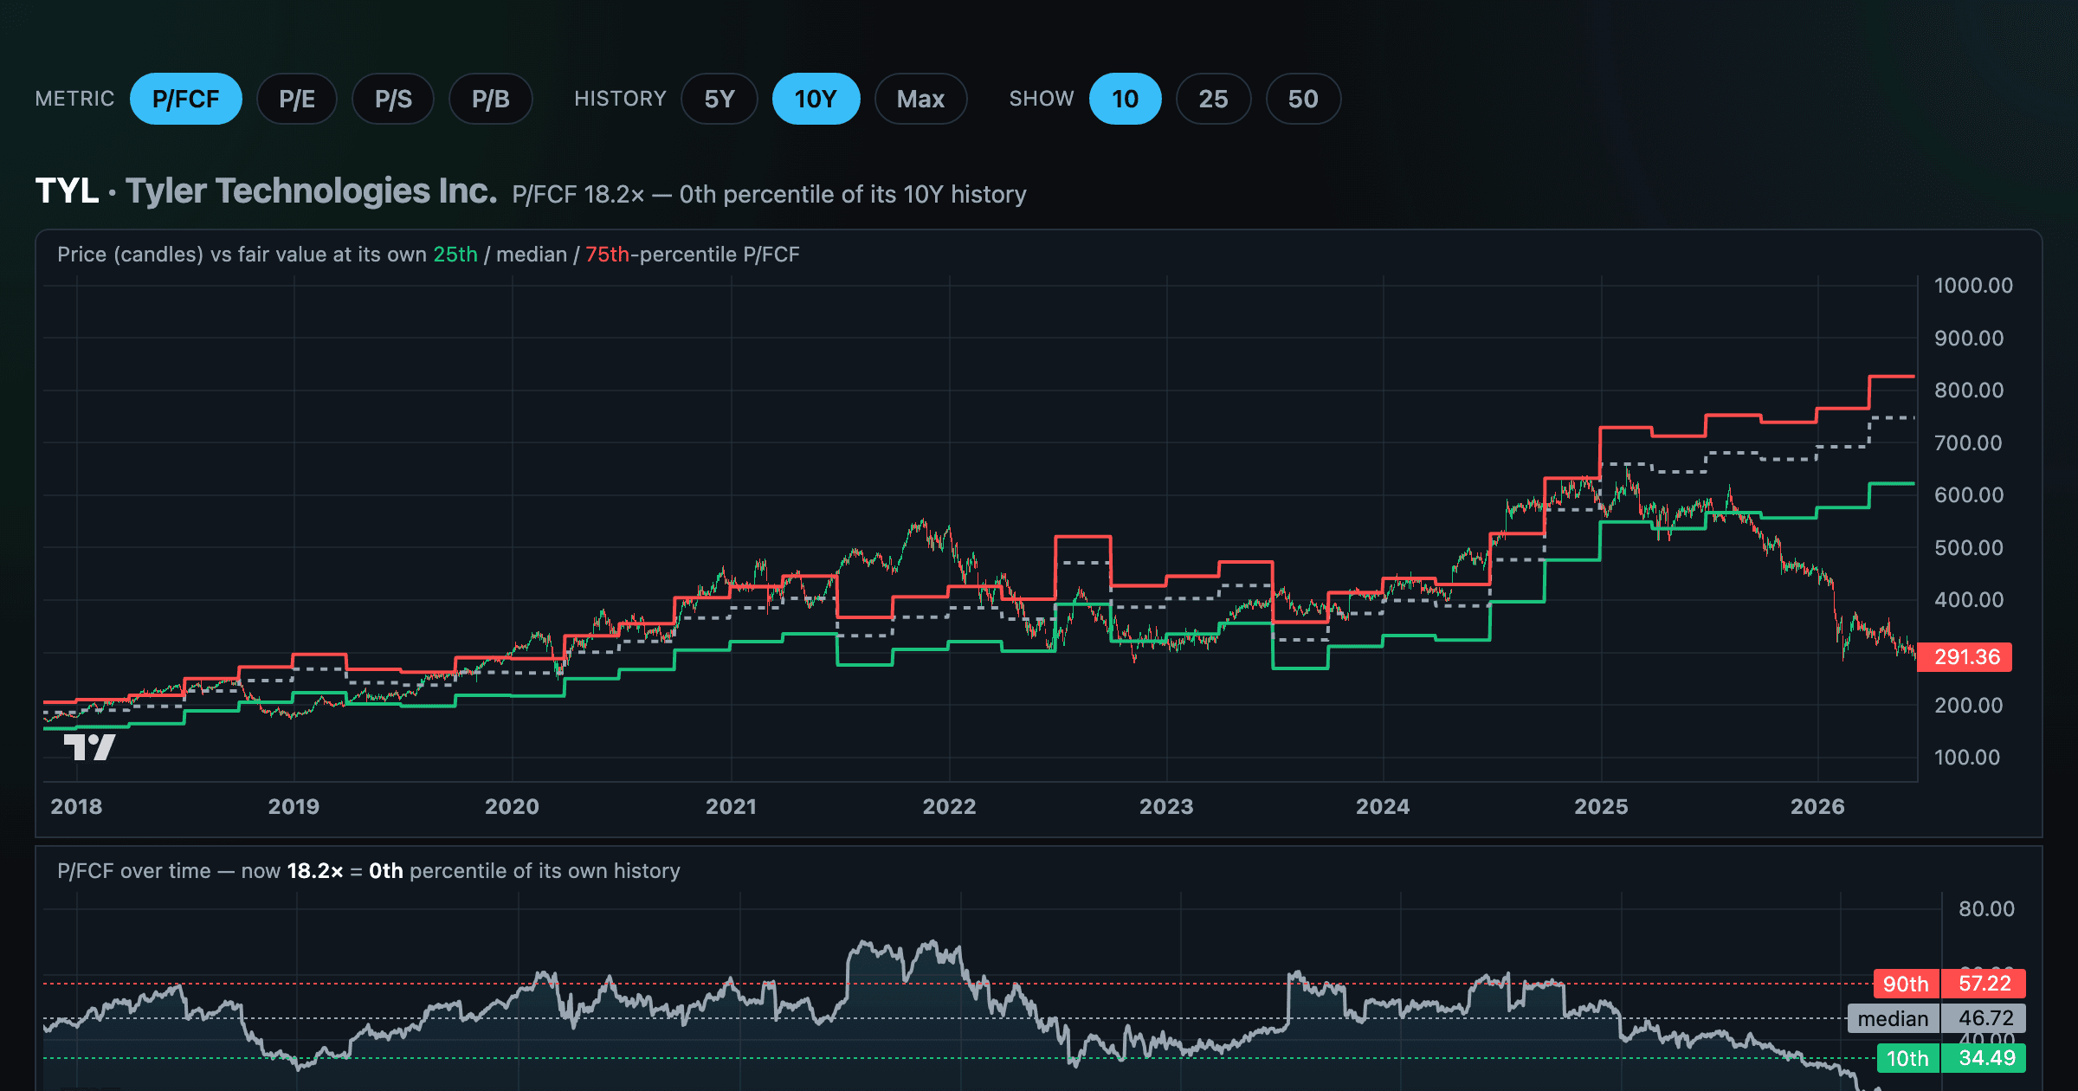This screenshot has width=2078, height=1091.
Task: Click the TradingView logo on chart
Action: (89, 746)
